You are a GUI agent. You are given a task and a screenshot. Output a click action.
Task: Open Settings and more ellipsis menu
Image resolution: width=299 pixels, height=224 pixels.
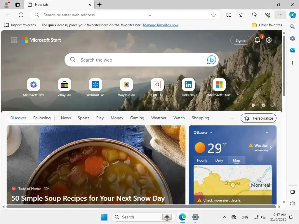tap(280, 15)
